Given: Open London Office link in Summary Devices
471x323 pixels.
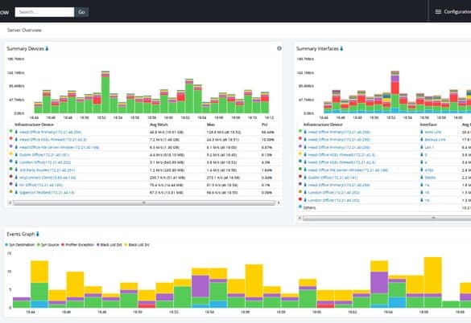Looking at the screenshot, I should 45,162.
